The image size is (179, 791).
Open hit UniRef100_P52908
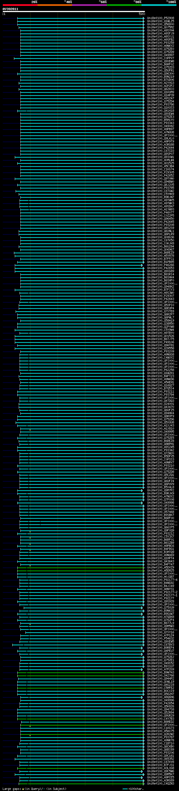pyautogui.click(x=161, y=18)
